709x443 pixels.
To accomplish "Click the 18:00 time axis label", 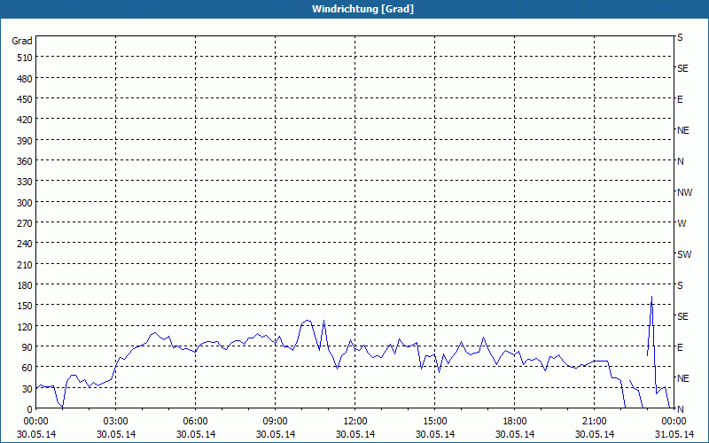I will (515, 422).
